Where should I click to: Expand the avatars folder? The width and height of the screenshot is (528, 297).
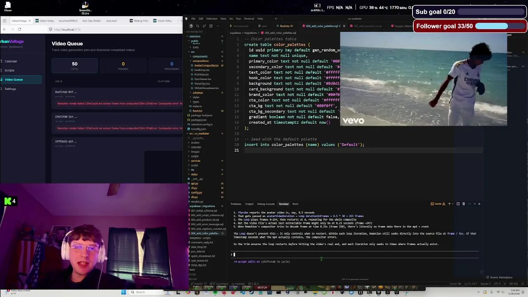195,143
